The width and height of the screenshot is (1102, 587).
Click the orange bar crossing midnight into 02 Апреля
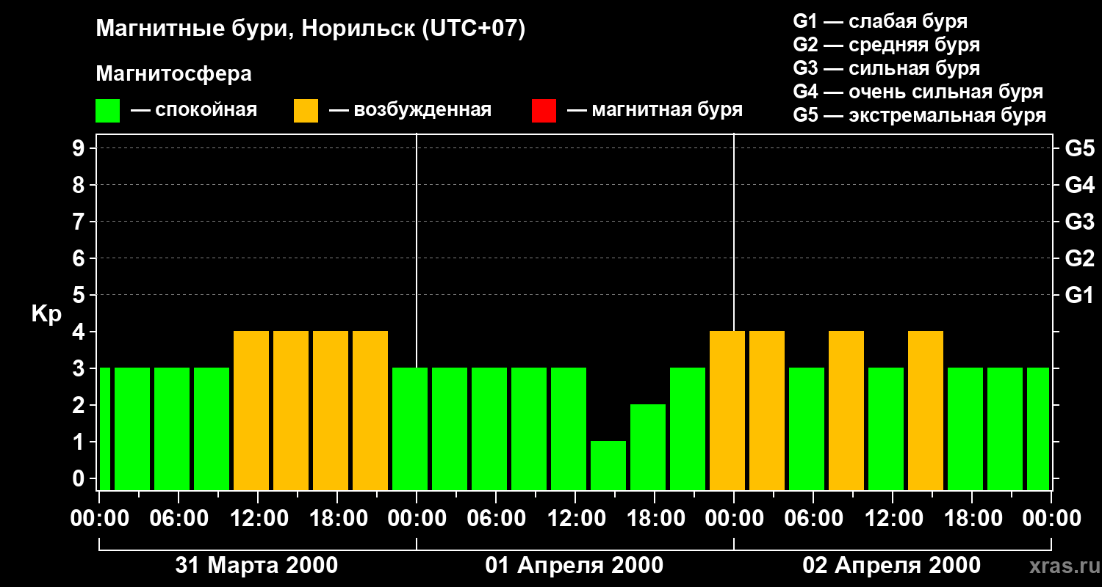point(727,410)
